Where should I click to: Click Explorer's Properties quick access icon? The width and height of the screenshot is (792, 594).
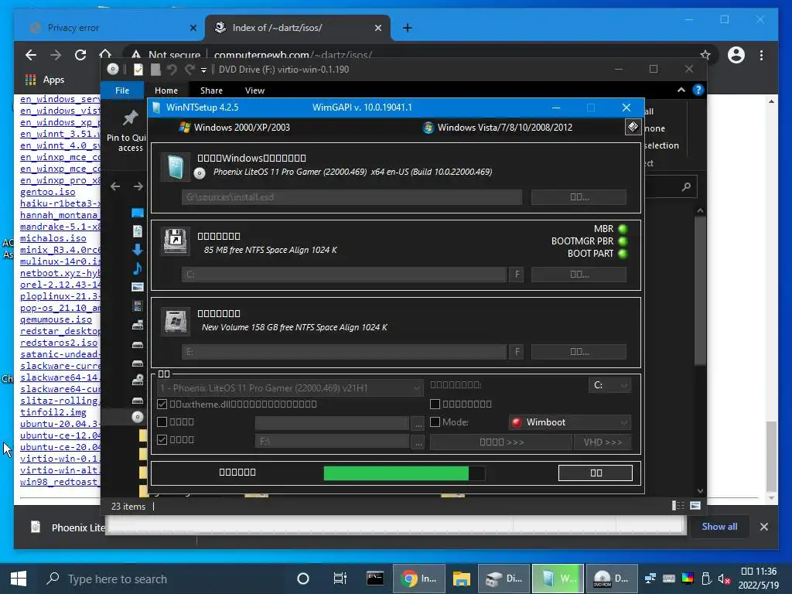point(138,69)
